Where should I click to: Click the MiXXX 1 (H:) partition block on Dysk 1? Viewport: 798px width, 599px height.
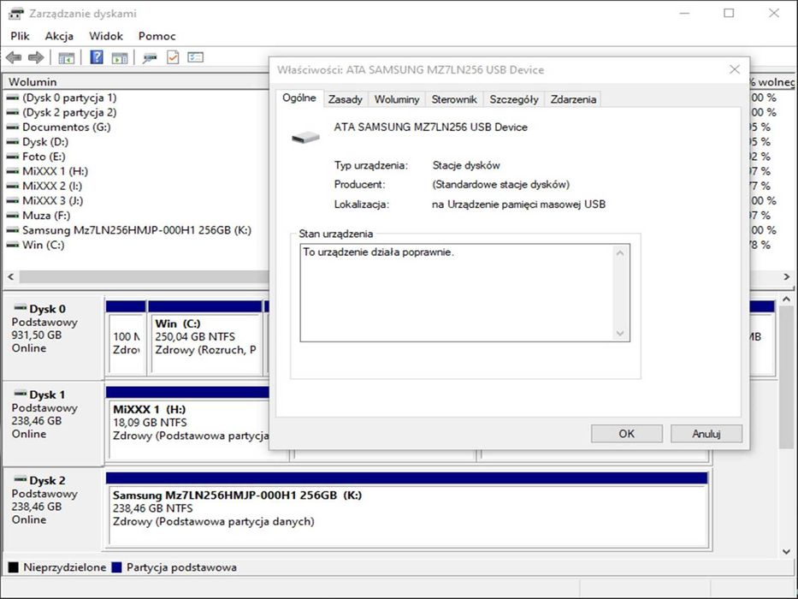[x=188, y=425]
